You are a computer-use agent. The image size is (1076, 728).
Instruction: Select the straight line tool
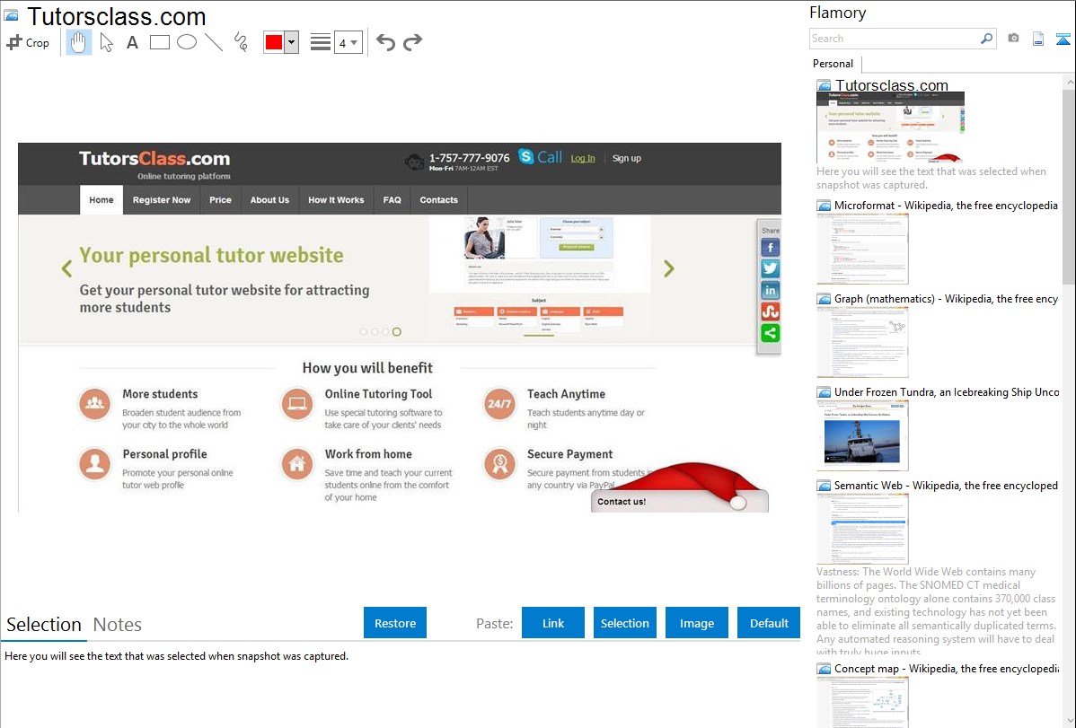click(x=214, y=42)
